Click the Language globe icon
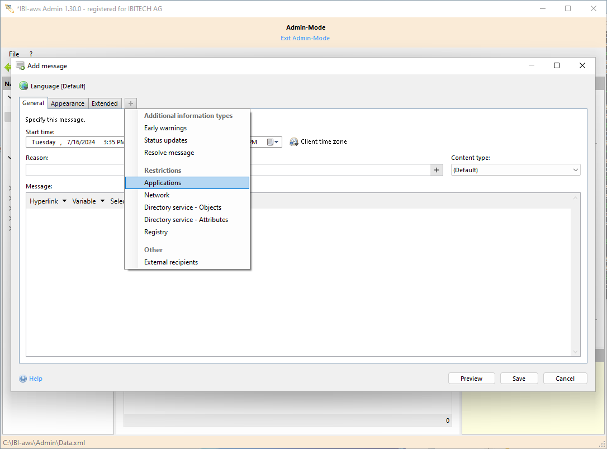Image resolution: width=607 pixels, height=449 pixels. pos(23,86)
